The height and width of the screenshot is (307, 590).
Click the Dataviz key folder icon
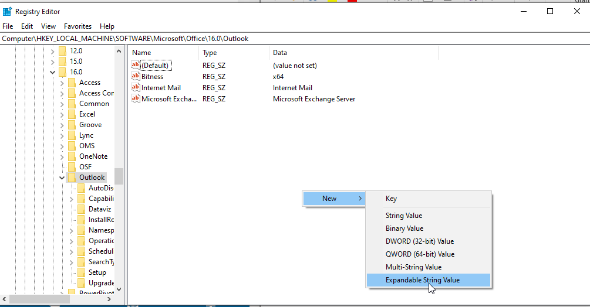(81, 209)
